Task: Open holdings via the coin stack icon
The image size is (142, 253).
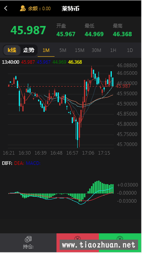Action: [28, 239]
